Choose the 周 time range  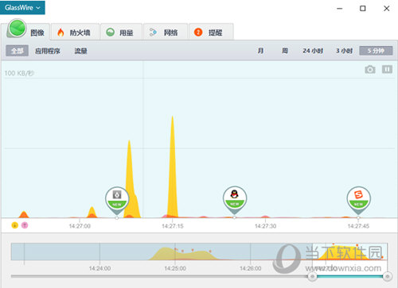click(x=285, y=51)
